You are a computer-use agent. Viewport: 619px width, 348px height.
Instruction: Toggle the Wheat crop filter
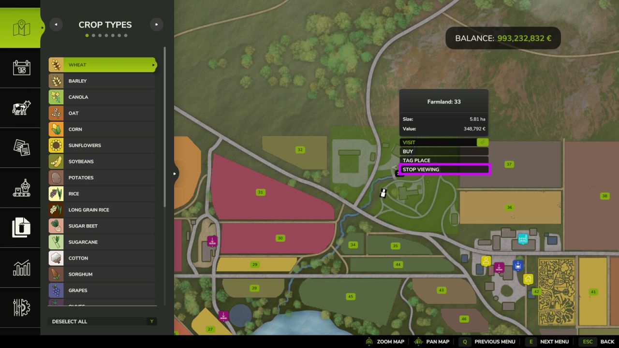[x=103, y=65]
